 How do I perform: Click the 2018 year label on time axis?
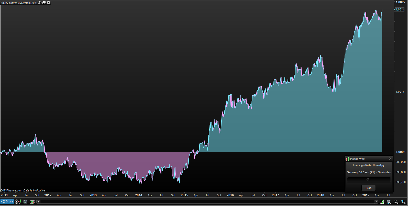pyautogui.click(x=321, y=195)
